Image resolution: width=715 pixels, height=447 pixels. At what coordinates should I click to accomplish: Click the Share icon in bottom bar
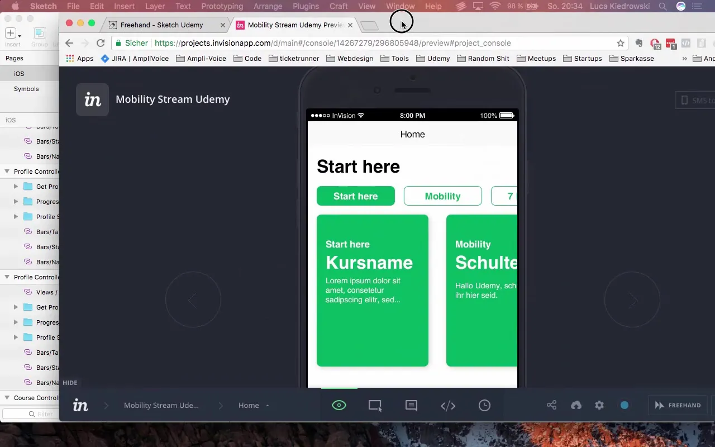[552, 405]
